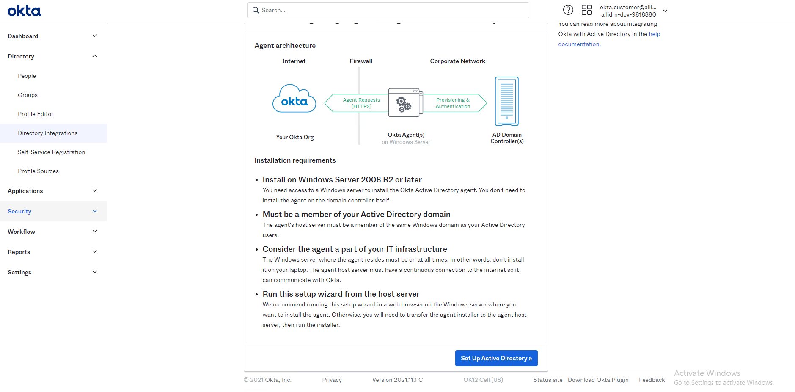
Task: Click 'Consider the agent a part of your IT infrastructure'
Action: 355,249
